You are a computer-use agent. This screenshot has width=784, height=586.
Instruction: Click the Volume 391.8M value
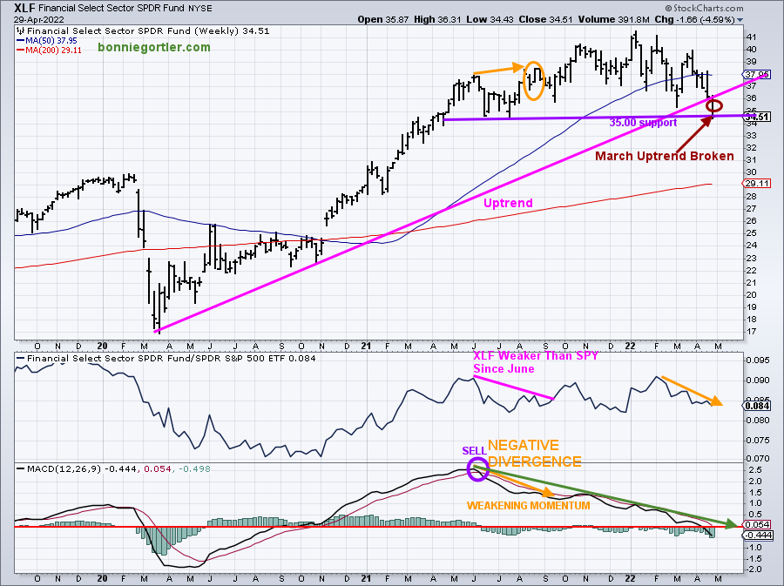613,19
